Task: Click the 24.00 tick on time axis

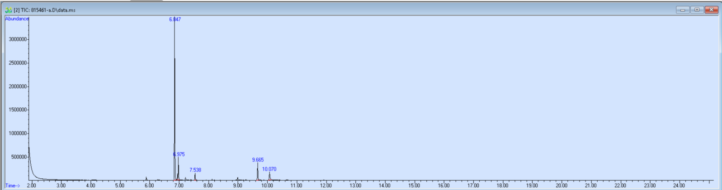Action: point(679,185)
